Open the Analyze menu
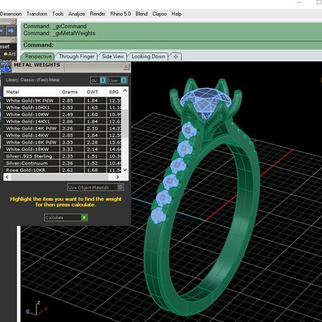 (x=77, y=14)
